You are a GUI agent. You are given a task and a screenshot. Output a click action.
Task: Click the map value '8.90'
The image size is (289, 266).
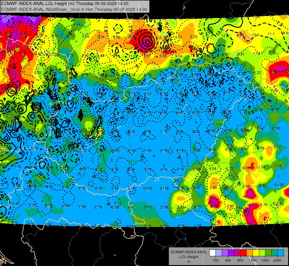tap(9, 34)
